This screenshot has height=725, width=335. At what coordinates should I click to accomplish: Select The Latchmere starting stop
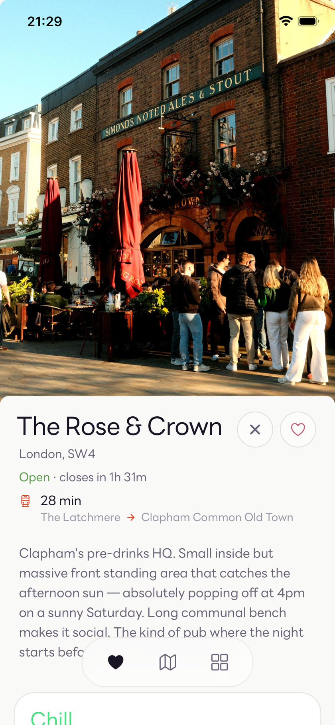[81, 517]
